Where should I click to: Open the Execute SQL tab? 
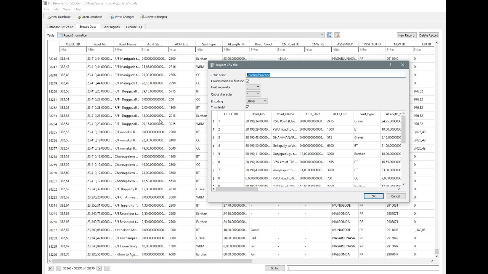pos(134,27)
